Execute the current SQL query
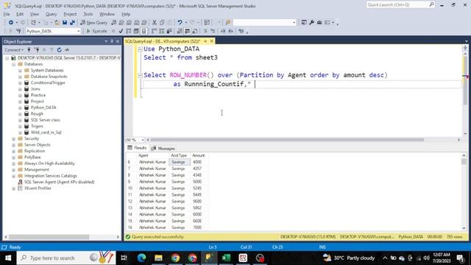The image size is (471, 265). click(x=96, y=31)
